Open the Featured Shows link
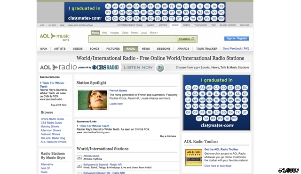 (50, 134)
